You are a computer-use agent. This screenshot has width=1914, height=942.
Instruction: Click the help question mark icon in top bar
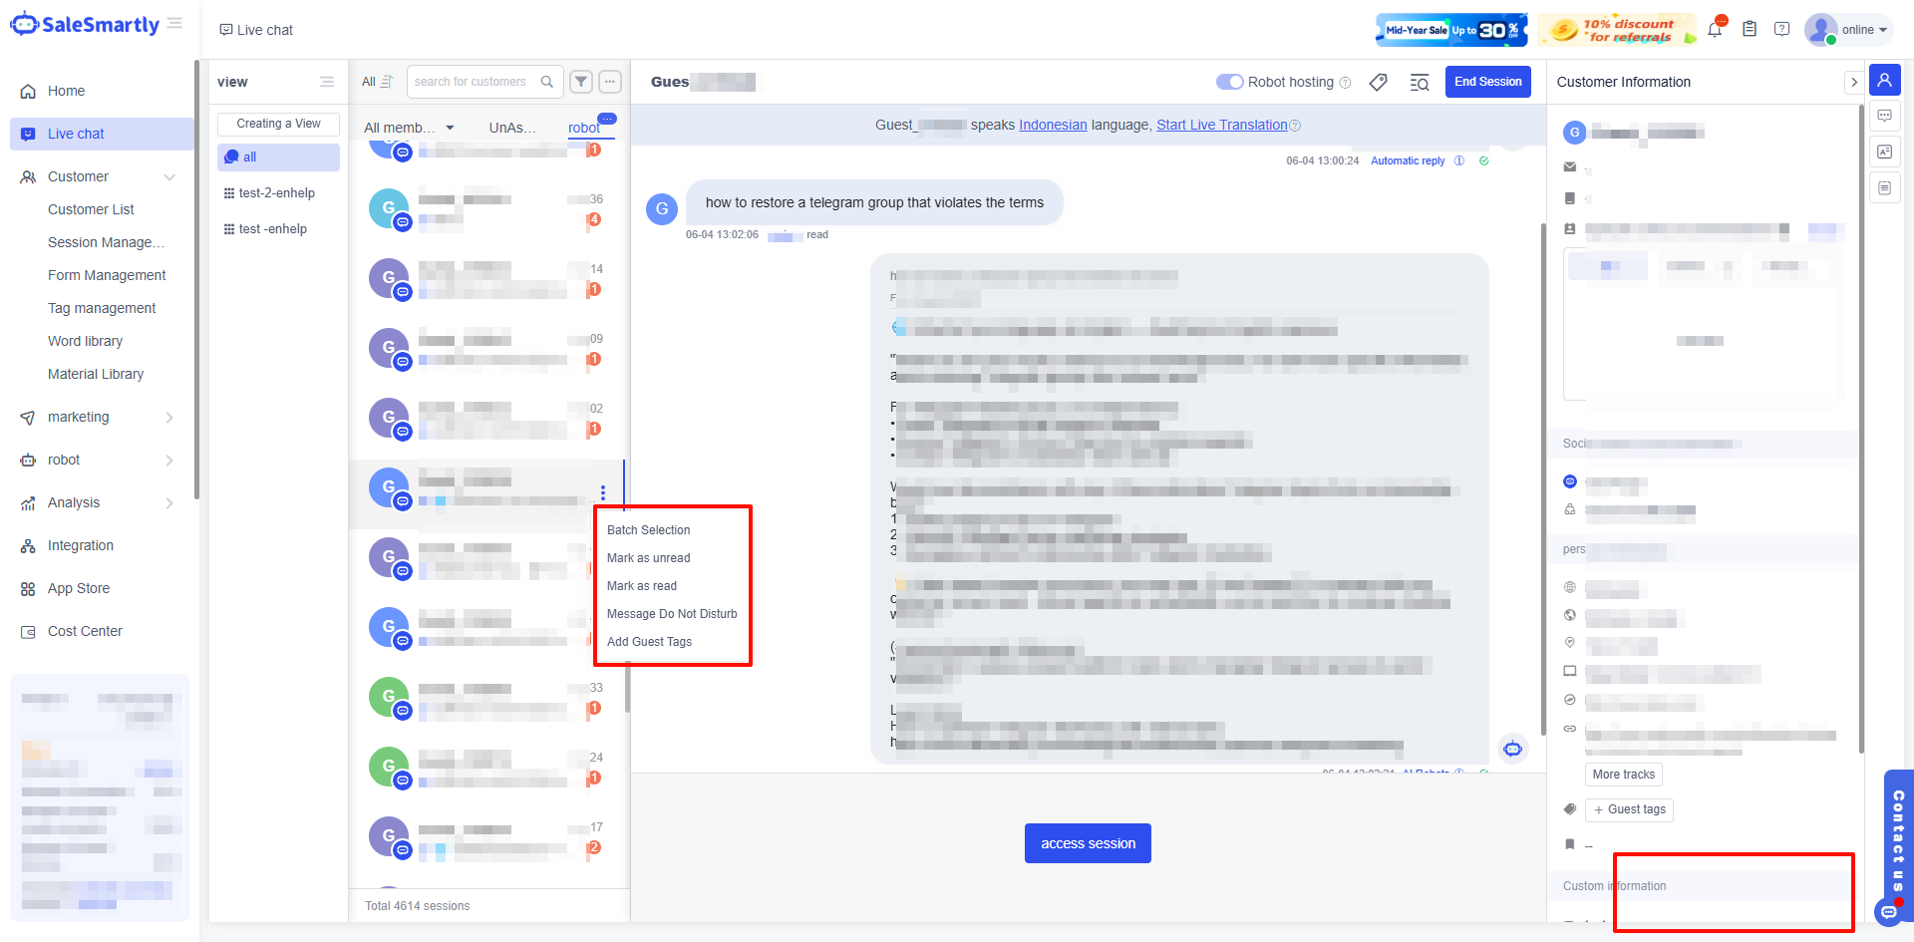1781,30
